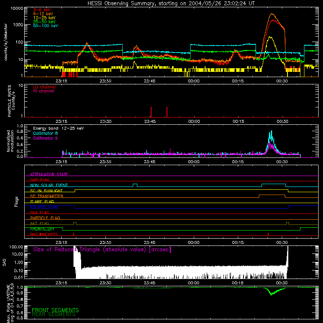This screenshot has width=323, height=323.
Task: Click the PARTICLE FLAG label
Action: pyautogui.click(x=45, y=218)
